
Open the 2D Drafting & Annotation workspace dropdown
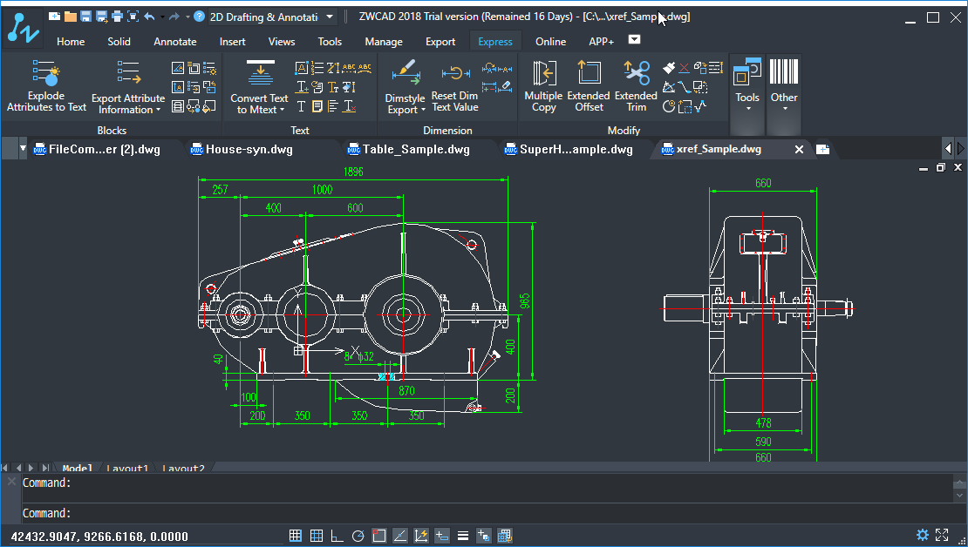point(329,17)
